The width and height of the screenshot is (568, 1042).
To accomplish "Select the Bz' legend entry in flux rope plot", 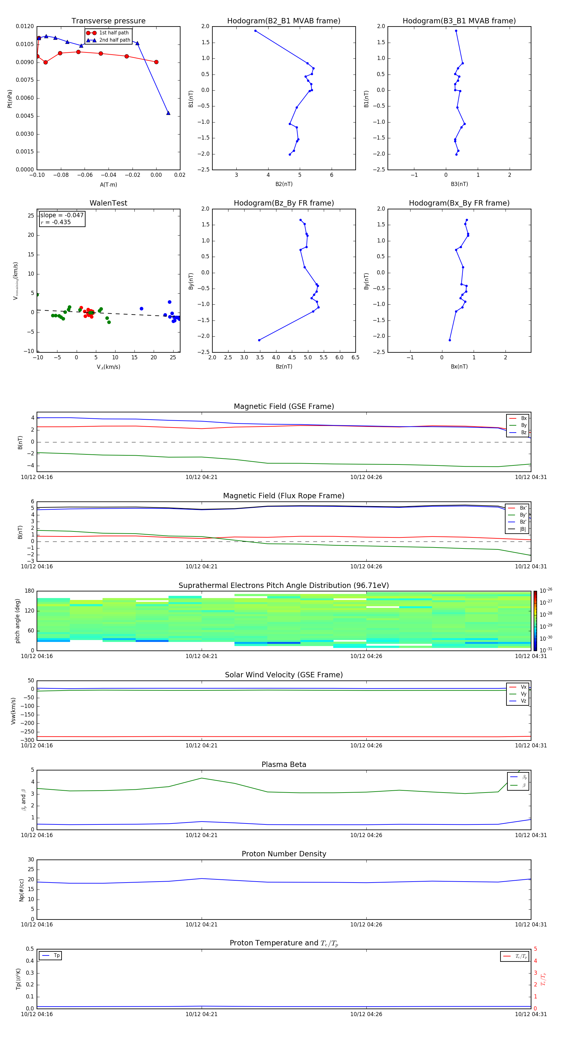I will click(518, 522).
